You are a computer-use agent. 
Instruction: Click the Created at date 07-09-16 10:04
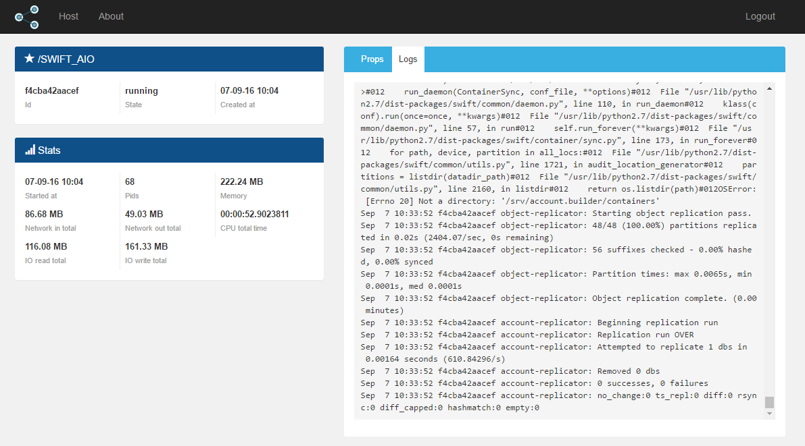249,90
